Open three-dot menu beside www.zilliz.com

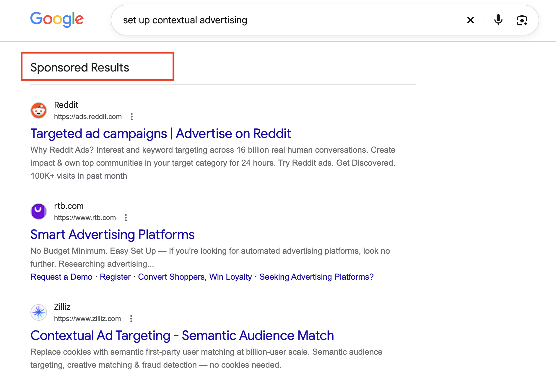click(x=131, y=319)
